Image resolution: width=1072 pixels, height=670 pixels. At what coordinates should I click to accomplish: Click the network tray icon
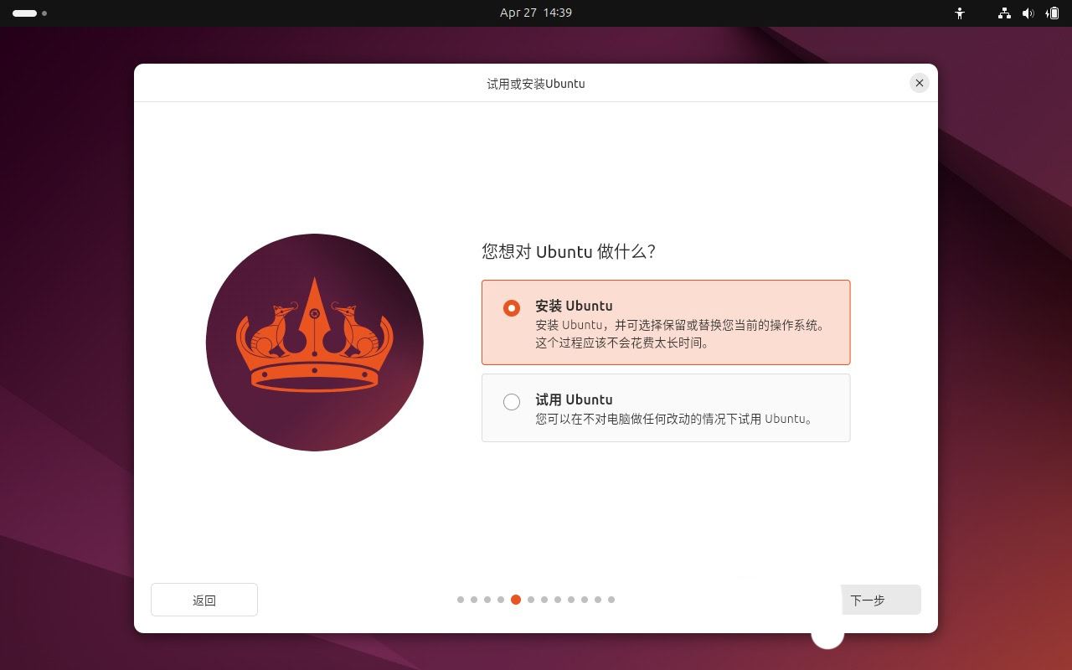click(1003, 13)
